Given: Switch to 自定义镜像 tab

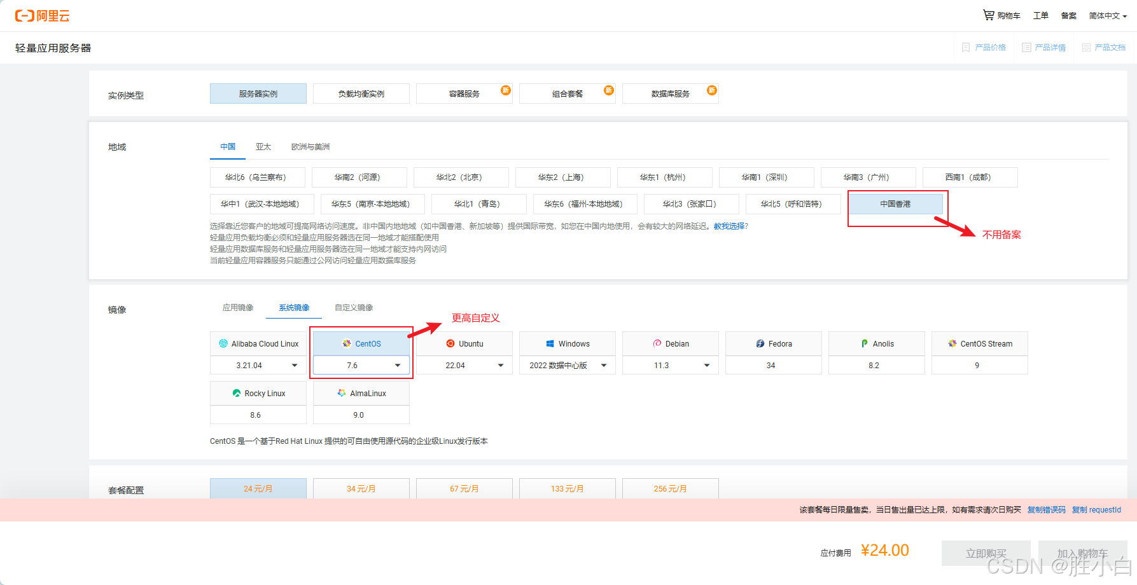Looking at the screenshot, I should (x=354, y=308).
